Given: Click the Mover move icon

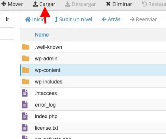Looking at the screenshot, I should 4,4.
